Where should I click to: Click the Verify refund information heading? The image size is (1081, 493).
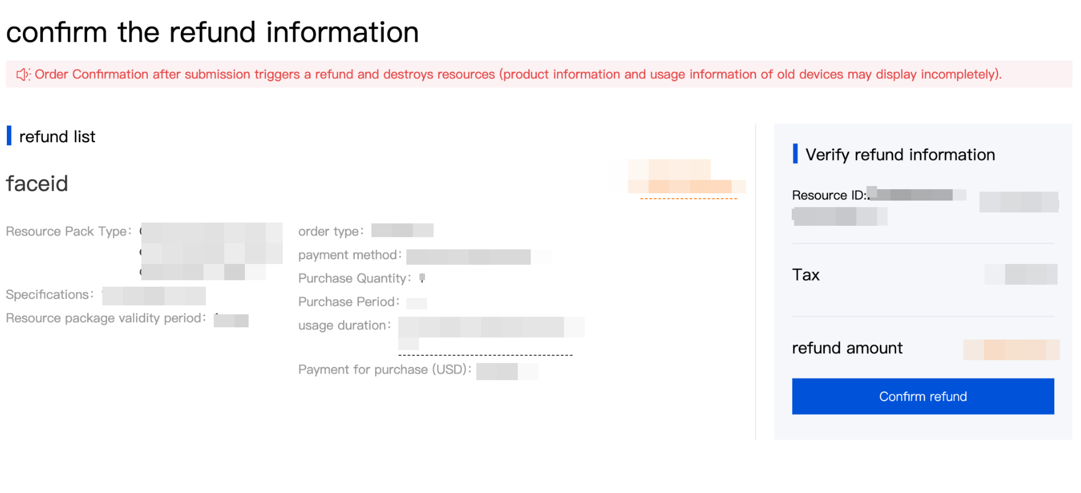tap(900, 154)
